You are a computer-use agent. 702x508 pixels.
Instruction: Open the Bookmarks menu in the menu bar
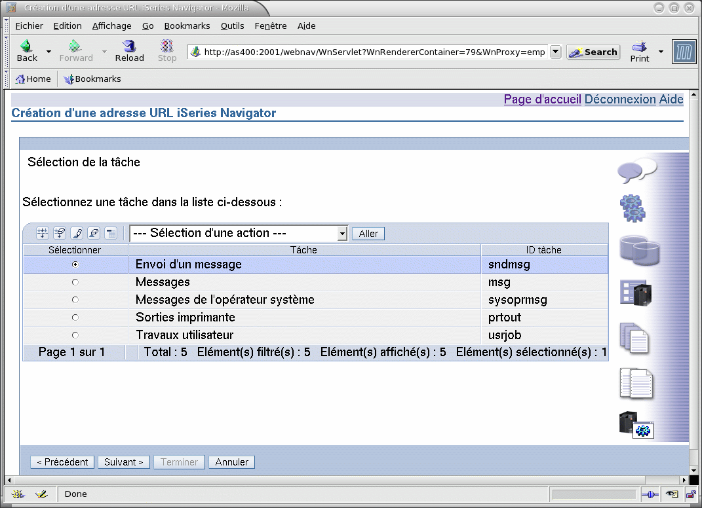click(187, 26)
